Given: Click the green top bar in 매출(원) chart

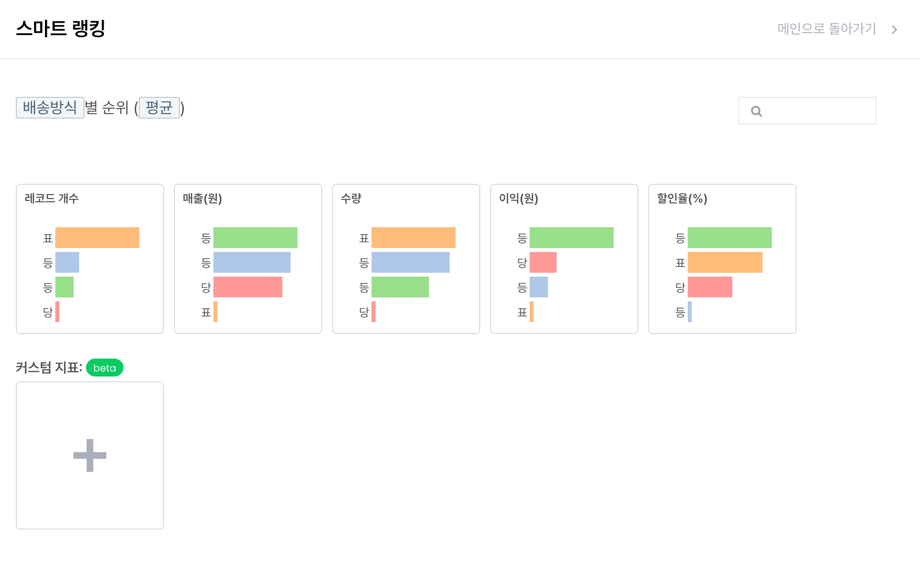Looking at the screenshot, I should pos(255,238).
